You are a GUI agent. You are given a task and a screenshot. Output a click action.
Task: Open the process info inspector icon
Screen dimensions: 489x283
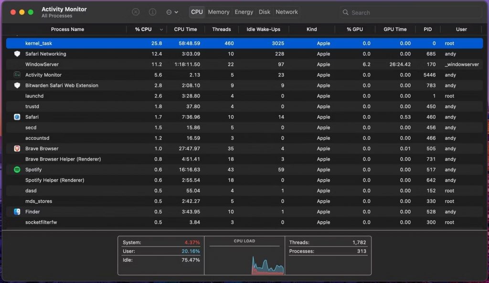coord(152,12)
